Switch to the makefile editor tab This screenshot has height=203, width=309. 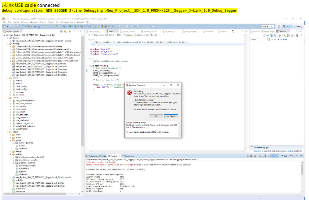[208, 31]
